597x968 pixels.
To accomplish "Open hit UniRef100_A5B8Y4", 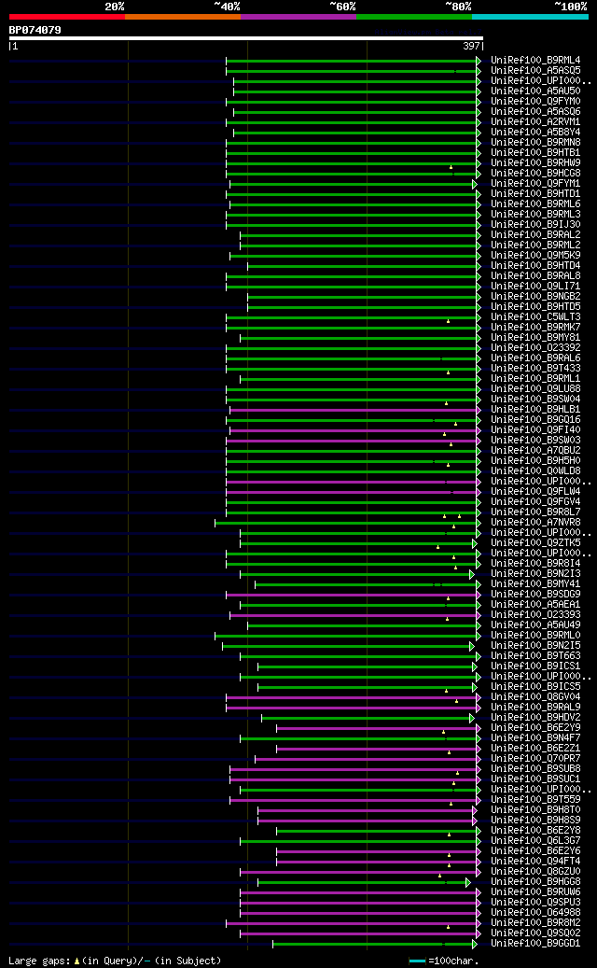I will 536,133.
